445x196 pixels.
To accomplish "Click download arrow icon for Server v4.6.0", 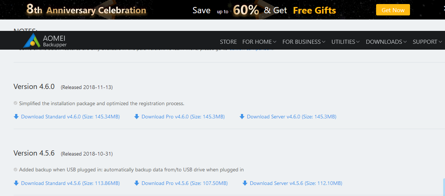I will pos(242,117).
